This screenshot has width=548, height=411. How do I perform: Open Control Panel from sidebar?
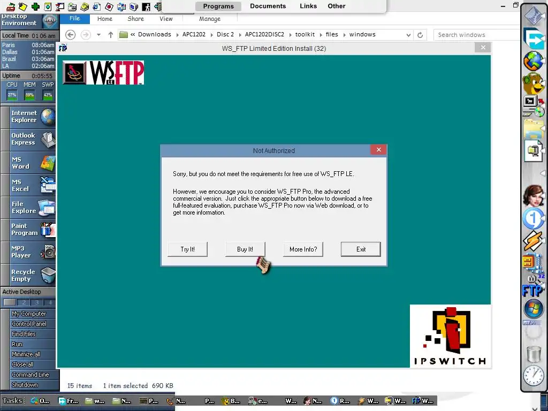pos(29,324)
